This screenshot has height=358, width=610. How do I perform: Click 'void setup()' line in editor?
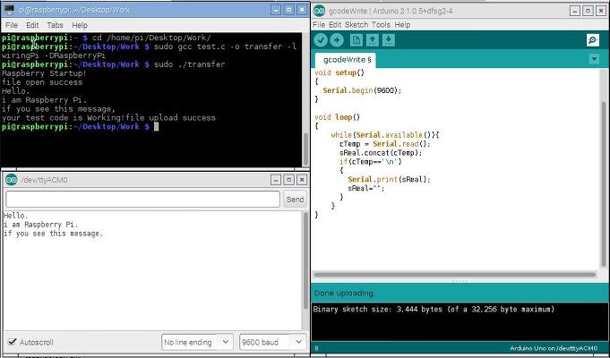(x=339, y=72)
